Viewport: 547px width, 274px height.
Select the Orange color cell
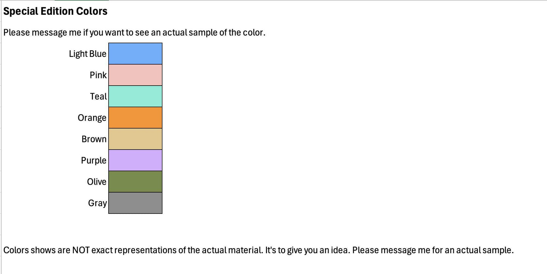[135, 118]
